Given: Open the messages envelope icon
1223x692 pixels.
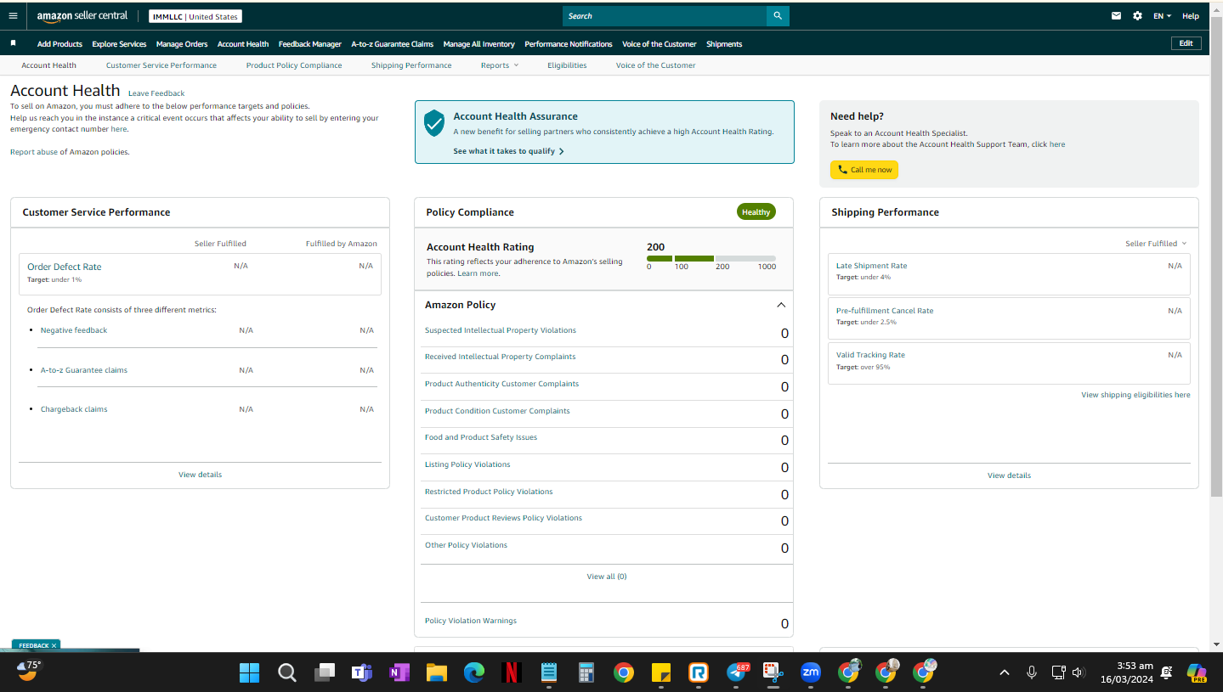Looking at the screenshot, I should (x=1116, y=16).
